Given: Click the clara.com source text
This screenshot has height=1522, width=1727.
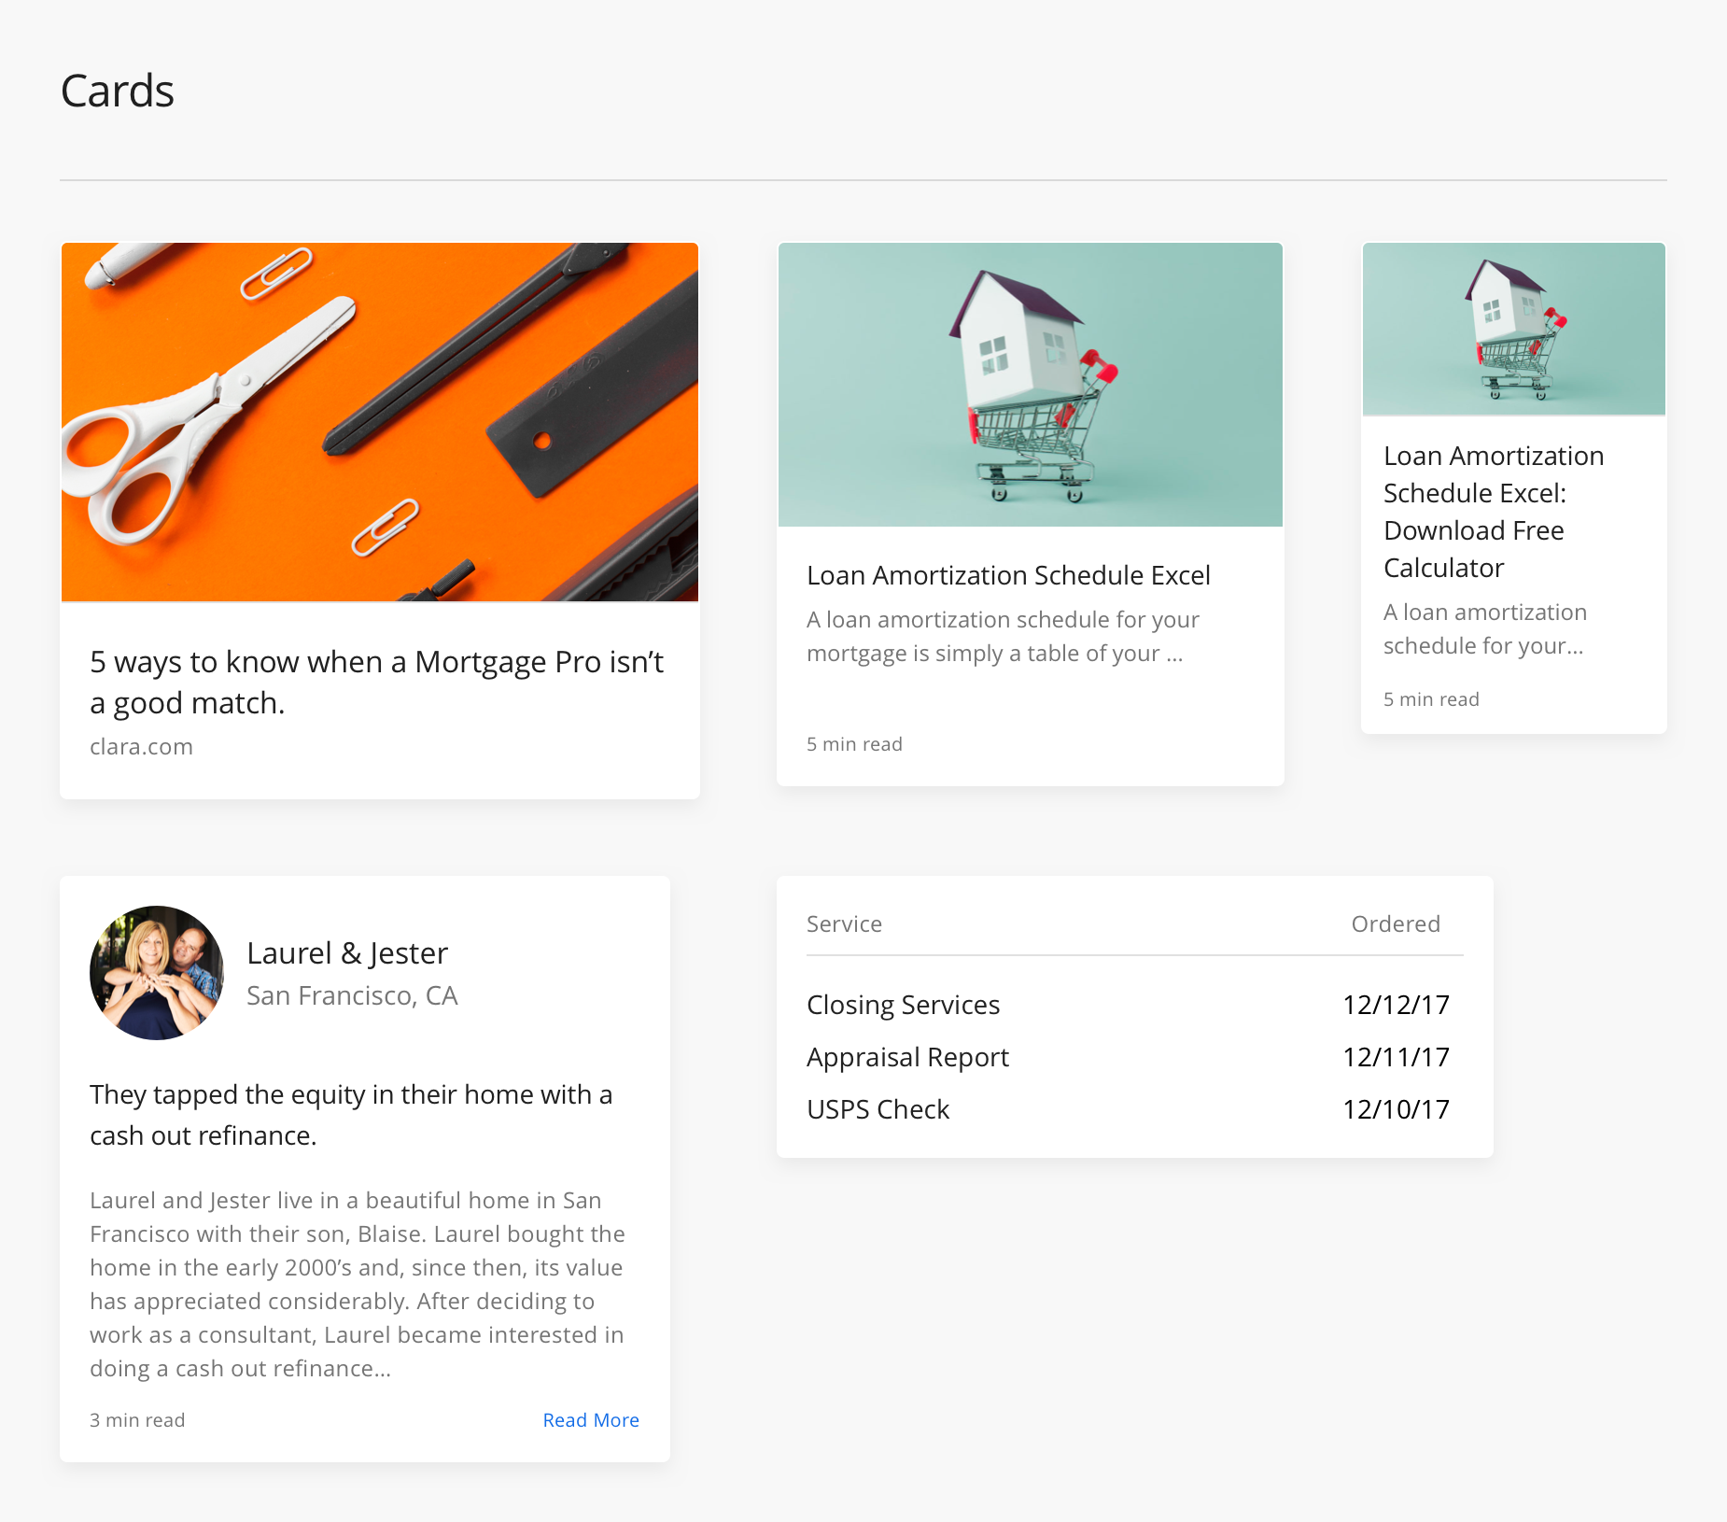Looking at the screenshot, I should click(141, 747).
